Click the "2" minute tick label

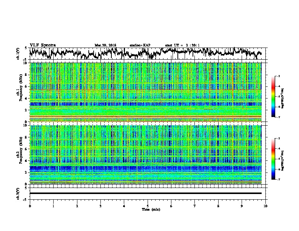point(77,206)
